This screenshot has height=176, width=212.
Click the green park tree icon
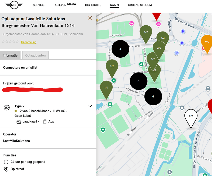point(141,64)
